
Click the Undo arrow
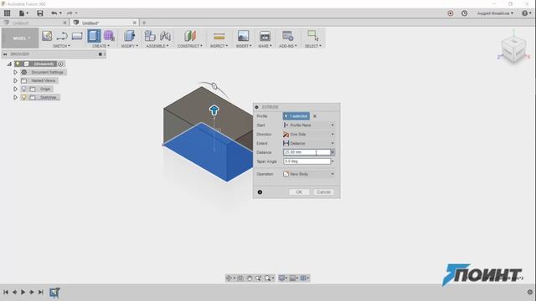point(54,13)
